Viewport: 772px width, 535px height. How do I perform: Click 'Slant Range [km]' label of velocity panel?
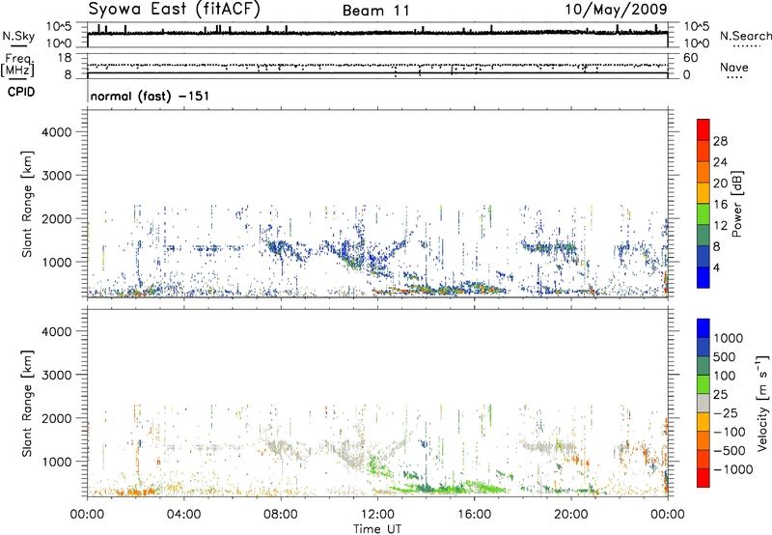pyautogui.click(x=27, y=404)
